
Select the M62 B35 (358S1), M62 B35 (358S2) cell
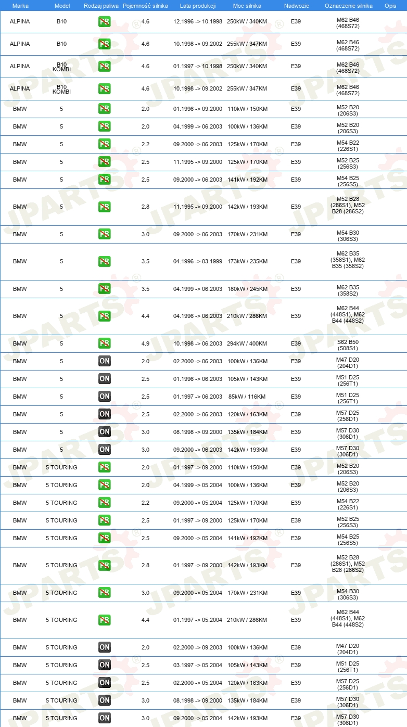click(348, 261)
